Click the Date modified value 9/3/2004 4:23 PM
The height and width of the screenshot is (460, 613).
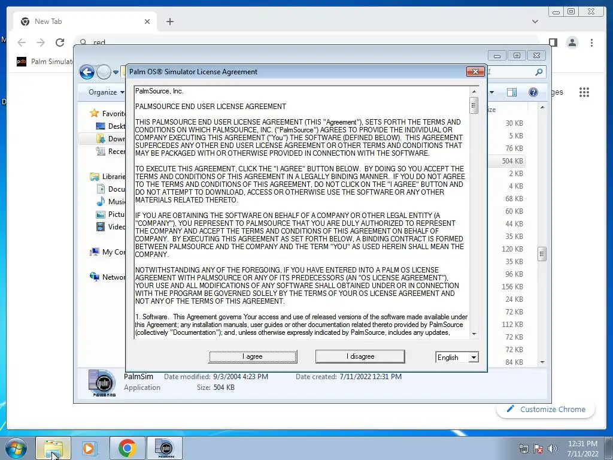tap(241, 377)
